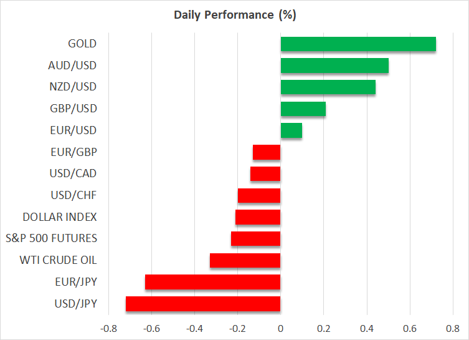469x340 pixels.
Task: Click the 0.8 axis tick label
Action: click(x=453, y=328)
